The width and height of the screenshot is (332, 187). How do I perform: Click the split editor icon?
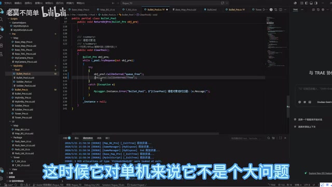(x=280, y=9)
